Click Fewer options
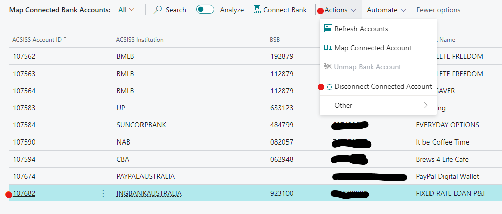The width and height of the screenshot is (502, 214). coord(438,10)
